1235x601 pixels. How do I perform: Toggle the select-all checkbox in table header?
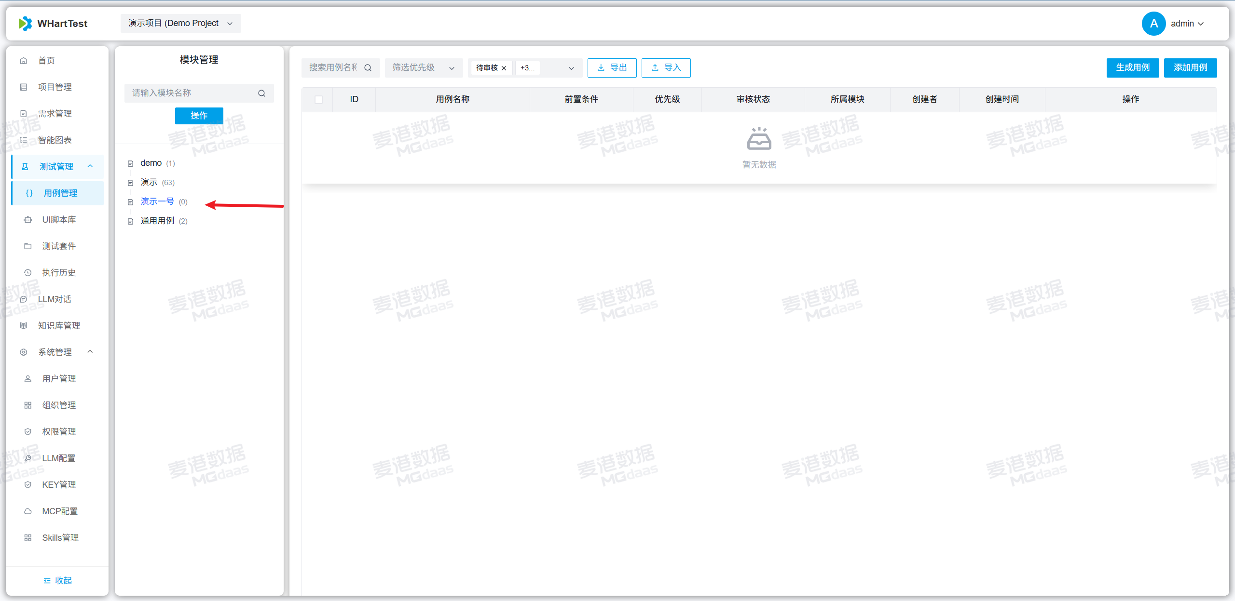318,100
